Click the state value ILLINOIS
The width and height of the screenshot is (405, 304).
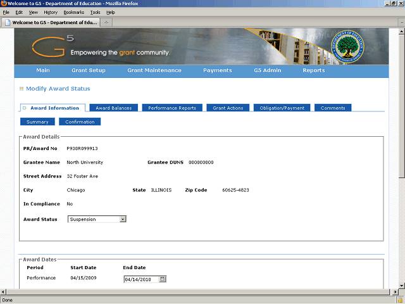coord(161,190)
